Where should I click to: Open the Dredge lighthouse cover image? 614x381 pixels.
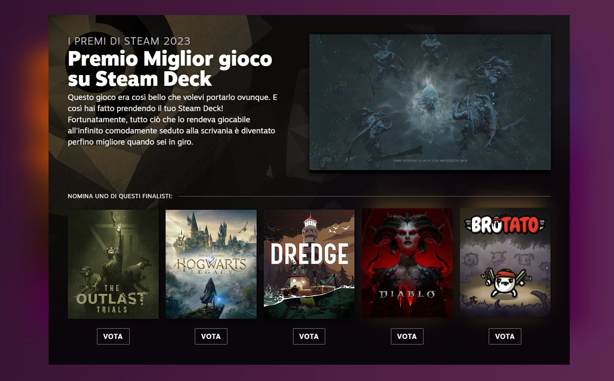click(x=309, y=264)
